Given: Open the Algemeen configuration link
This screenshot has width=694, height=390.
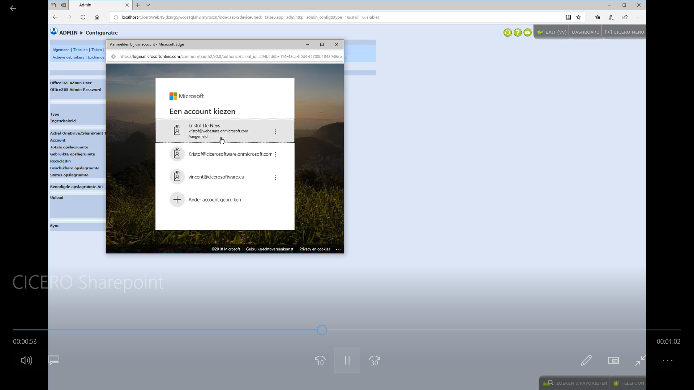Looking at the screenshot, I should [61, 50].
